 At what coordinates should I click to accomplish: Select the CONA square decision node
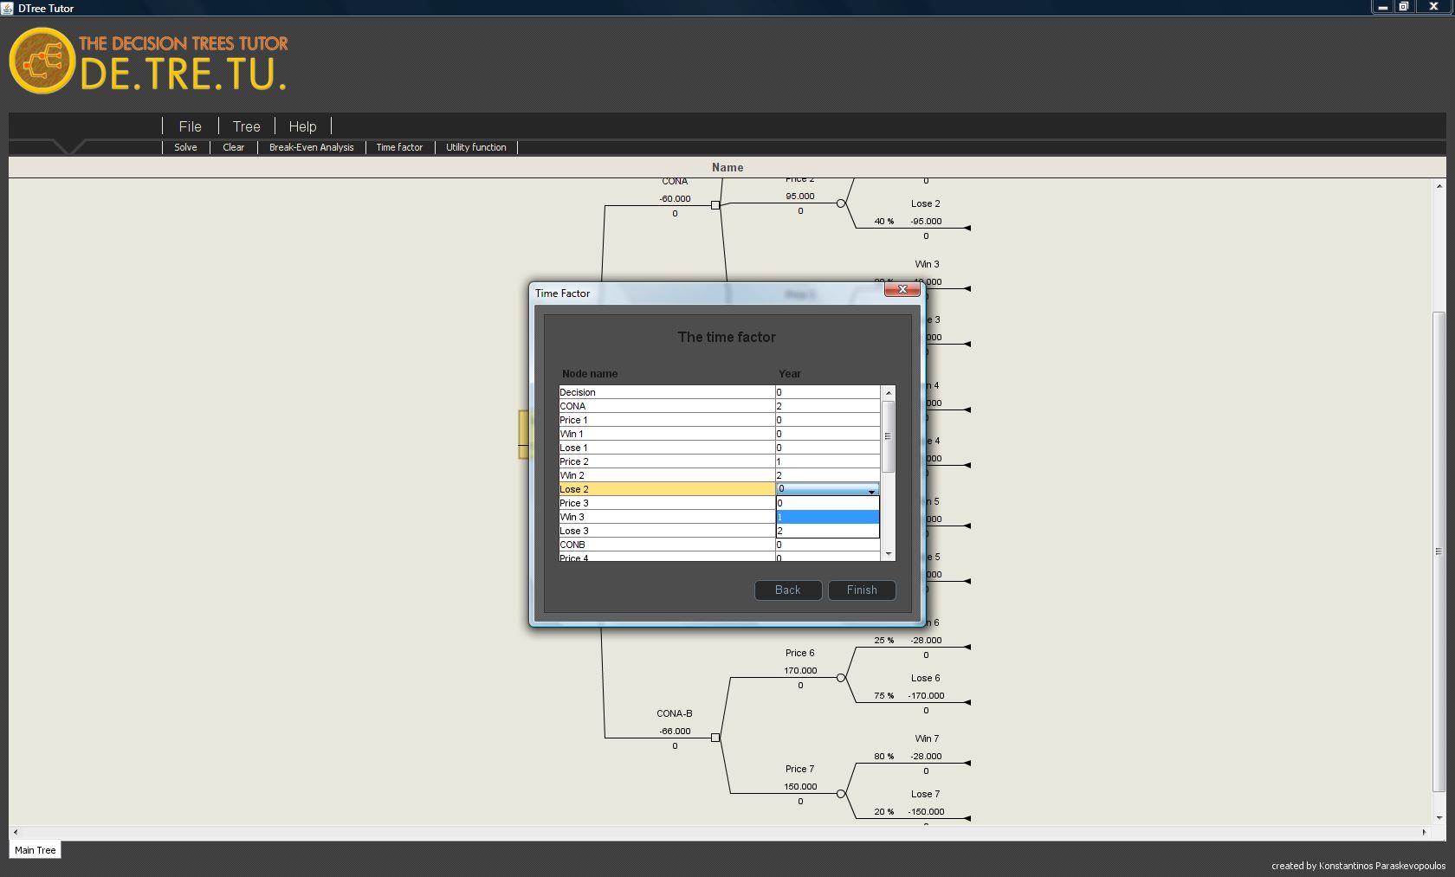pos(715,205)
